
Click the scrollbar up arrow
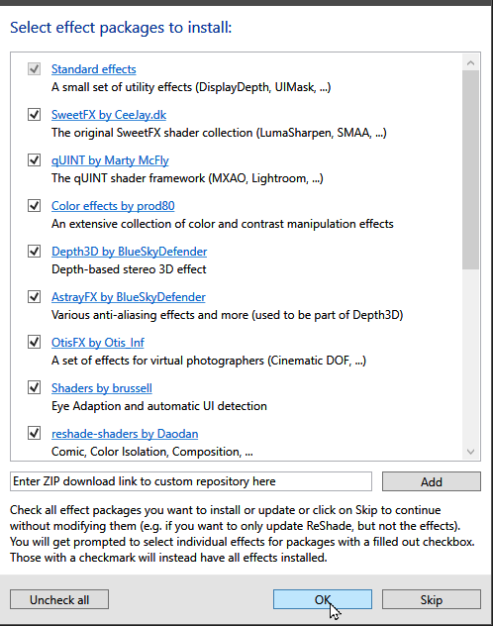(x=470, y=62)
